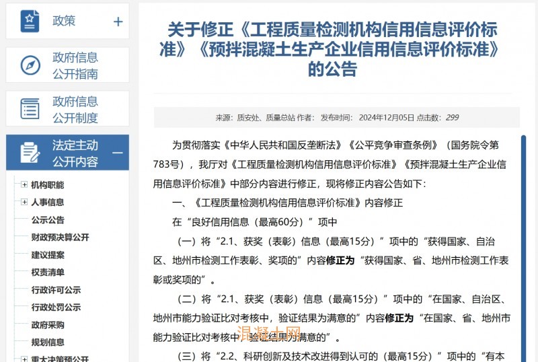Open the 政府信息公开指南 menu entry

[x=75, y=65]
